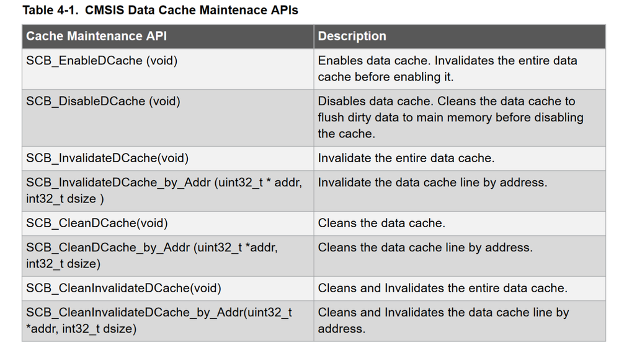The height and width of the screenshot is (348, 619).
Task: Select the SCB_CleanInvalidateDCache(void) entry
Action: tap(123, 288)
